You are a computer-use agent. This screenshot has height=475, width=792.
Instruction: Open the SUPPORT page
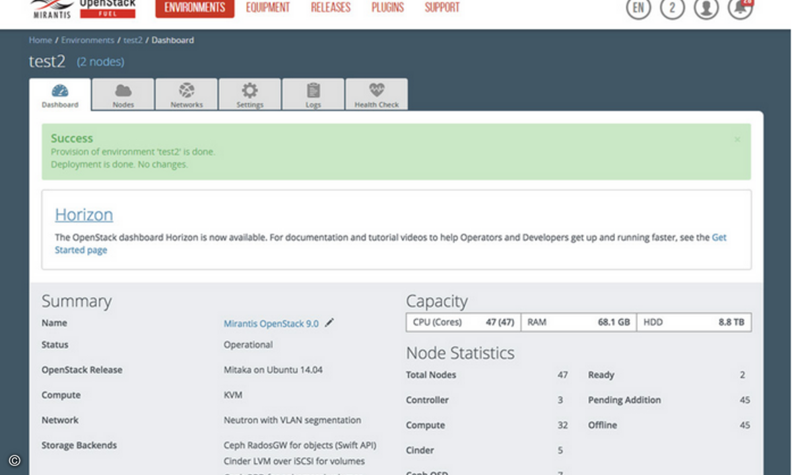[442, 8]
